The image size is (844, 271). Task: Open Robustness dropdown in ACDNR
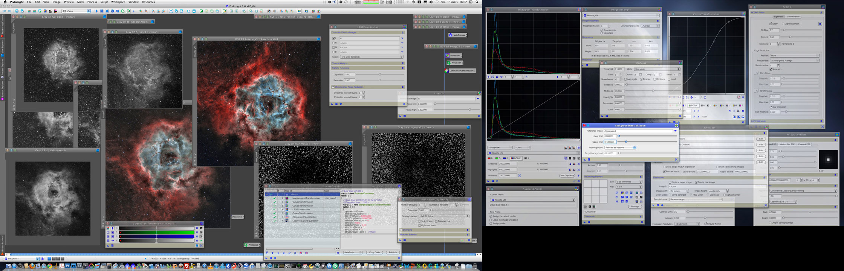click(x=795, y=61)
